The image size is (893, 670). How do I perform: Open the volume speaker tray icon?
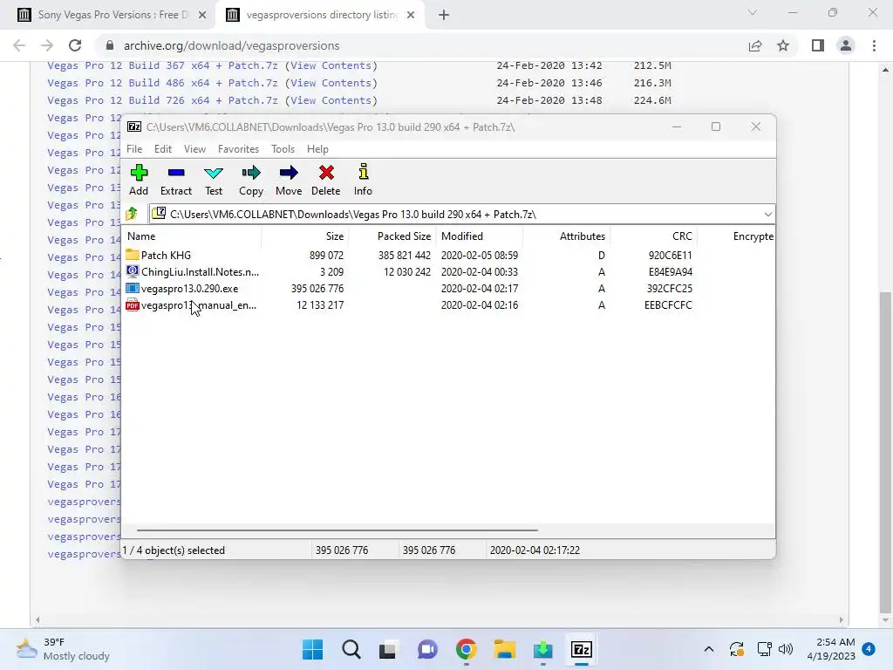coord(786,649)
